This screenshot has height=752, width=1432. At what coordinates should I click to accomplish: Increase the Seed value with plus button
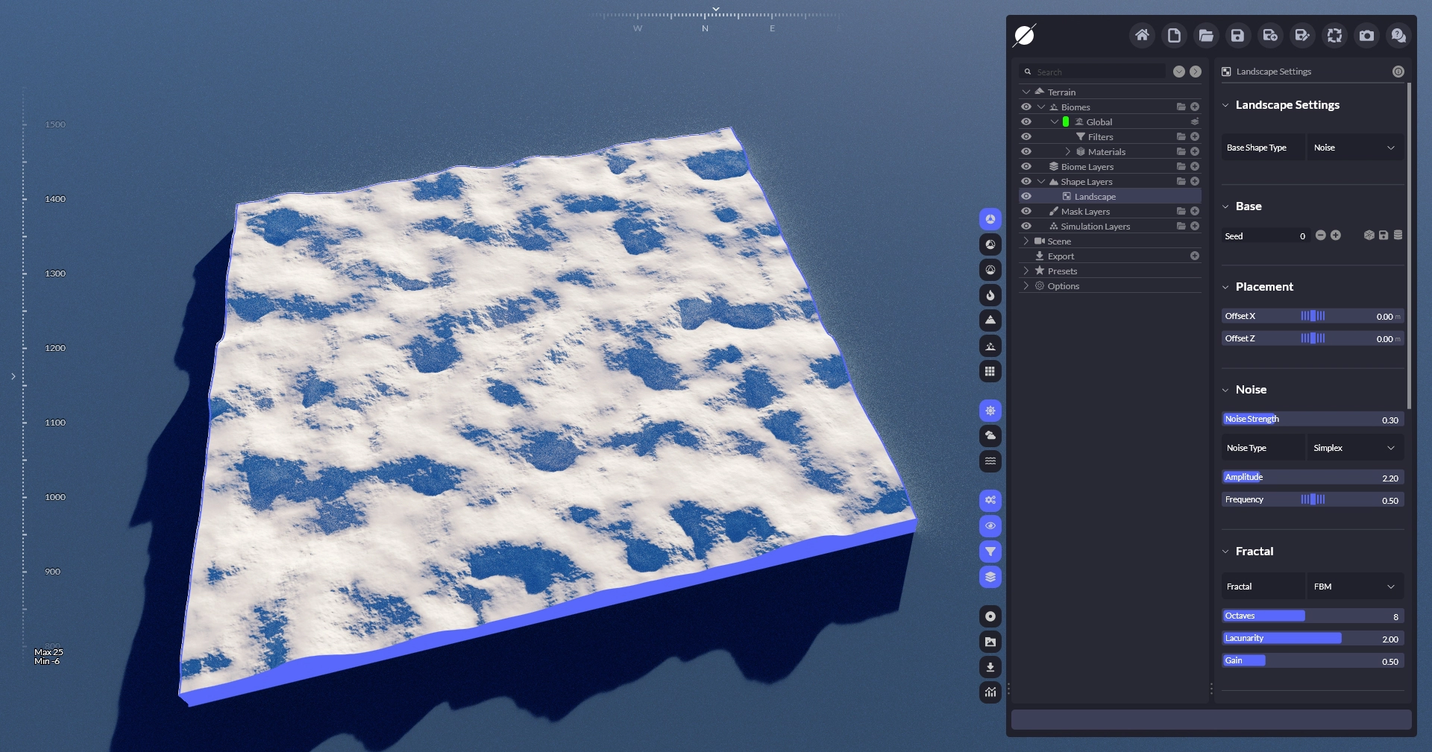(1336, 236)
